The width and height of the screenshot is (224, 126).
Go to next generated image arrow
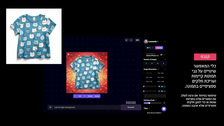84,96
